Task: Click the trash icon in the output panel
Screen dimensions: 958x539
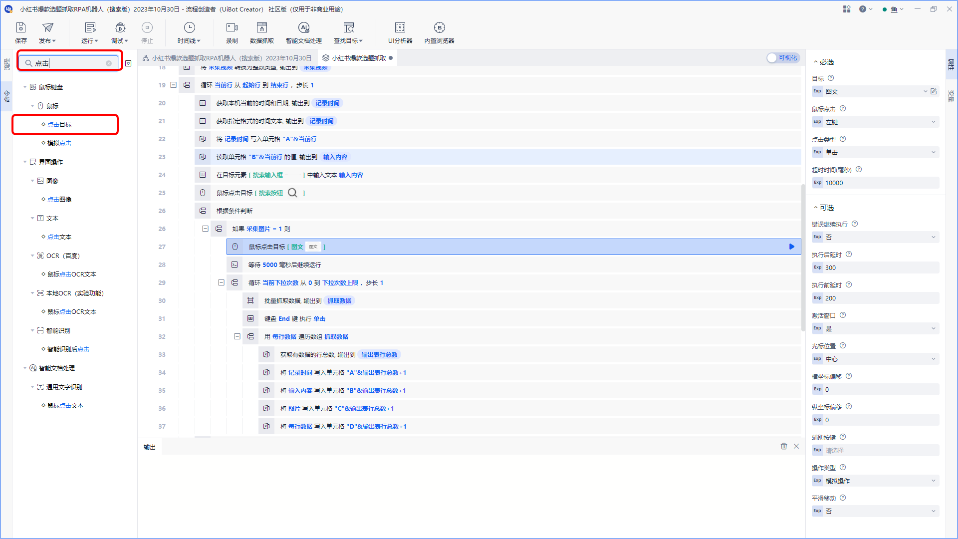Action: tap(784, 446)
